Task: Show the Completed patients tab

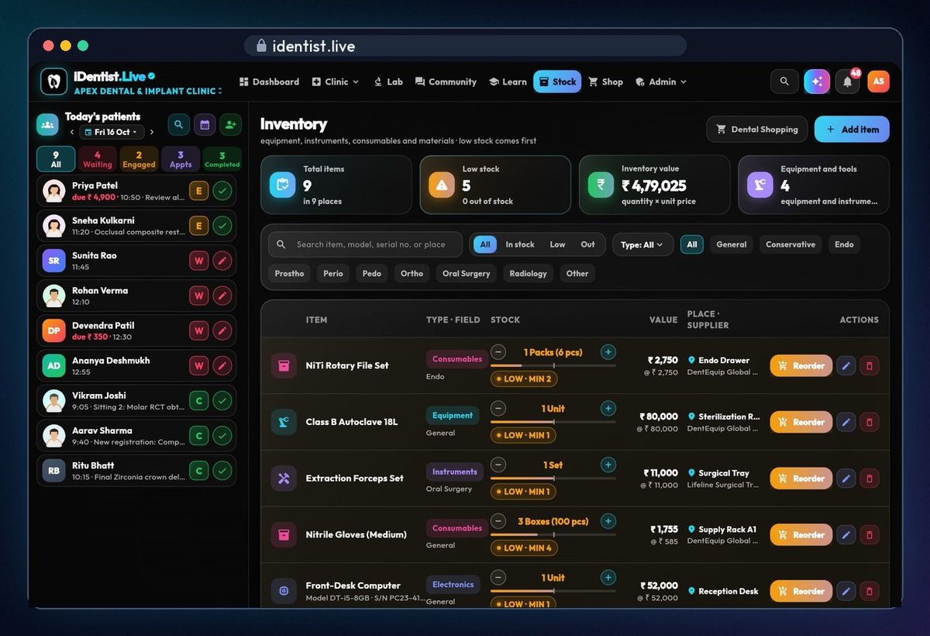Action: [x=222, y=159]
